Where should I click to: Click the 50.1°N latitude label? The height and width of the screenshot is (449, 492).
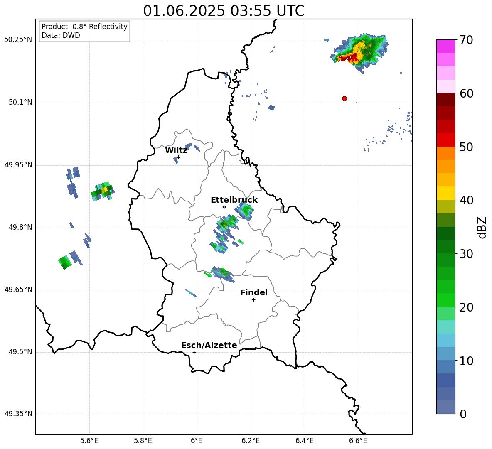(20, 102)
